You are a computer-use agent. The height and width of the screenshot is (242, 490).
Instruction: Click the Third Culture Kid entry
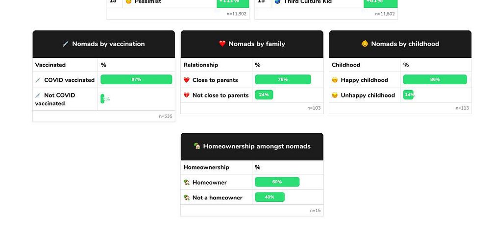click(308, 2)
